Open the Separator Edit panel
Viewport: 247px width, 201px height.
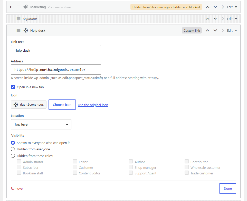232,19
